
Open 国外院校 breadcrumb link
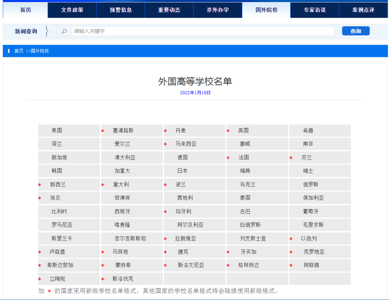tap(40, 51)
